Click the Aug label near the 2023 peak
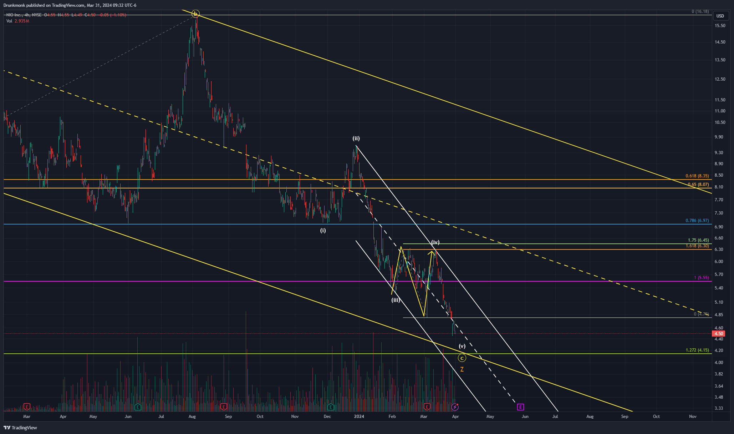The width and height of the screenshot is (734, 434). (x=192, y=417)
